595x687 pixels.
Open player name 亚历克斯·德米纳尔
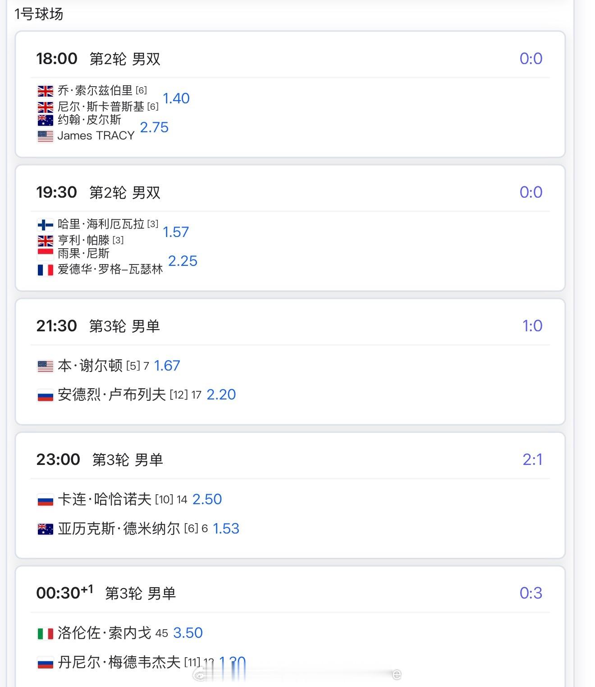(119, 529)
